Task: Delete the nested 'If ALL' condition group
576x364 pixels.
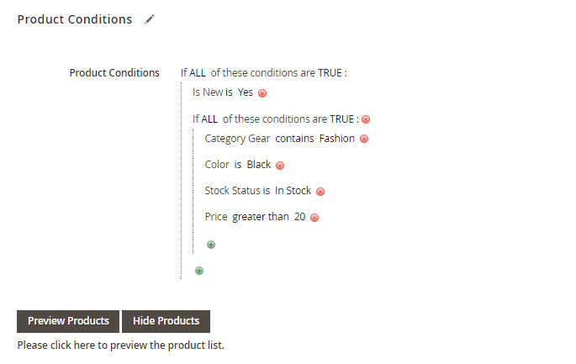Action: pyautogui.click(x=366, y=119)
